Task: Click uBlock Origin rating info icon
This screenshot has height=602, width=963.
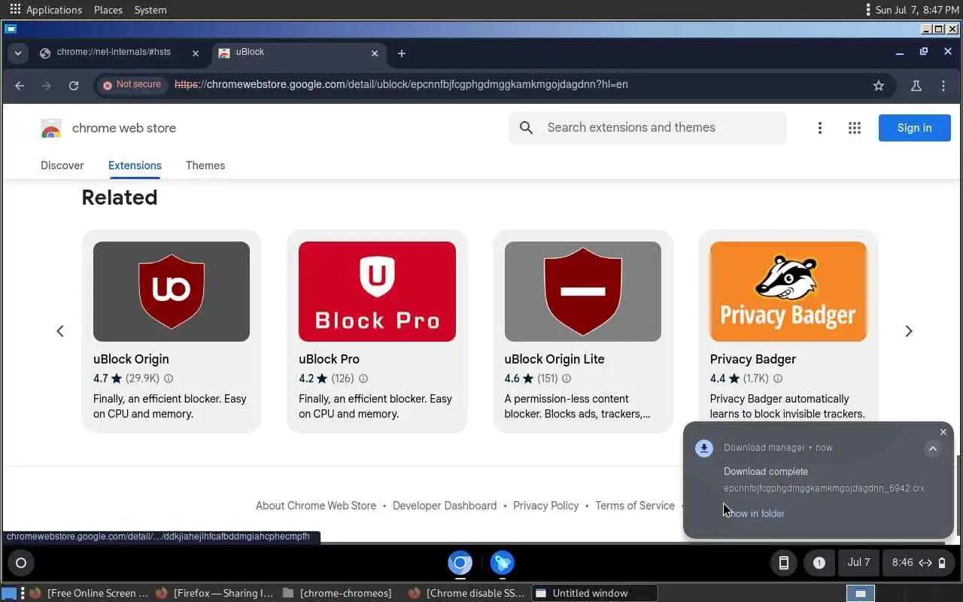Action: click(169, 379)
